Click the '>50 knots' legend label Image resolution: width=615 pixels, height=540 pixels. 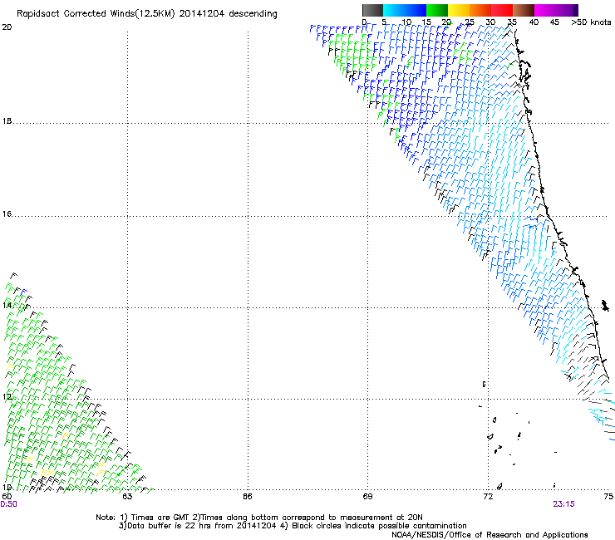coord(591,22)
